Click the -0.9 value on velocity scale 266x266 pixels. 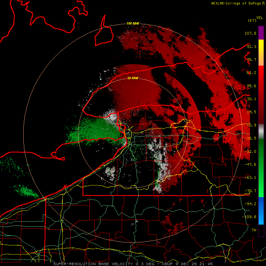(252, 125)
